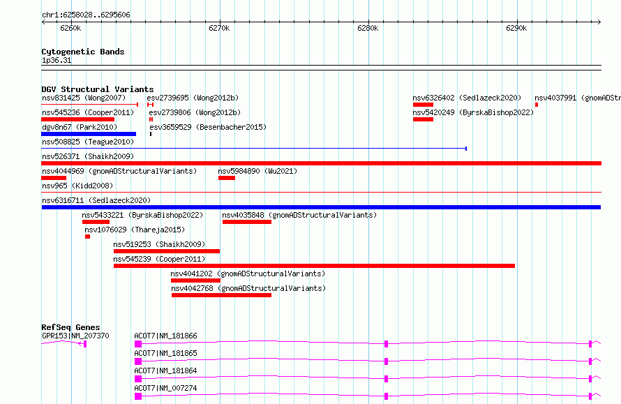Click the nsv4041202 red bar
This screenshot has width=621, height=404.
point(195,280)
